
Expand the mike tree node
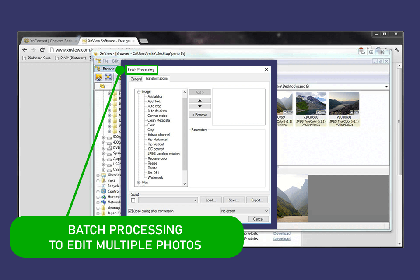tap(98, 181)
